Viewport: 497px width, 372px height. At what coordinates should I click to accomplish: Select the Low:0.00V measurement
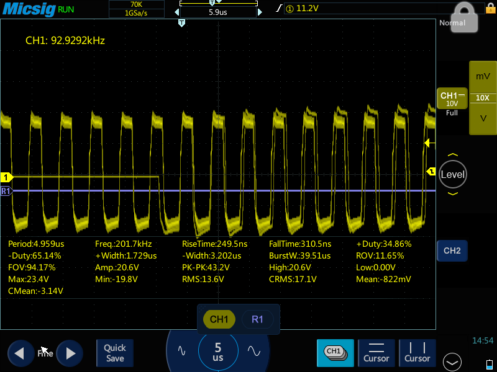tap(376, 267)
